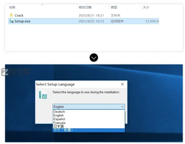Click the 13,504 size cell
185x144 pixels.
tap(152, 21)
